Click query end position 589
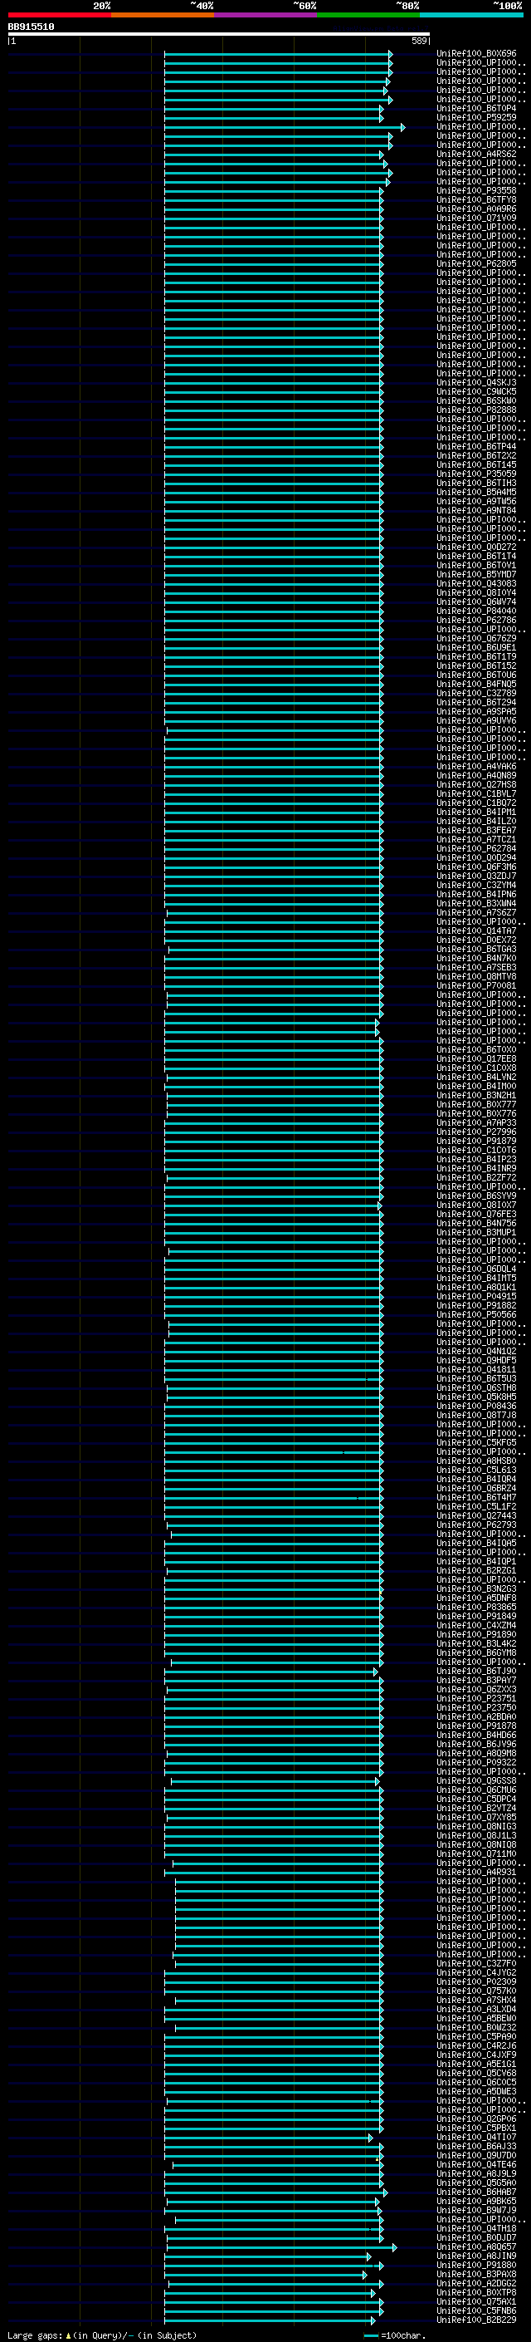The height and width of the screenshot is (2342, 531). tap(419, 41)
